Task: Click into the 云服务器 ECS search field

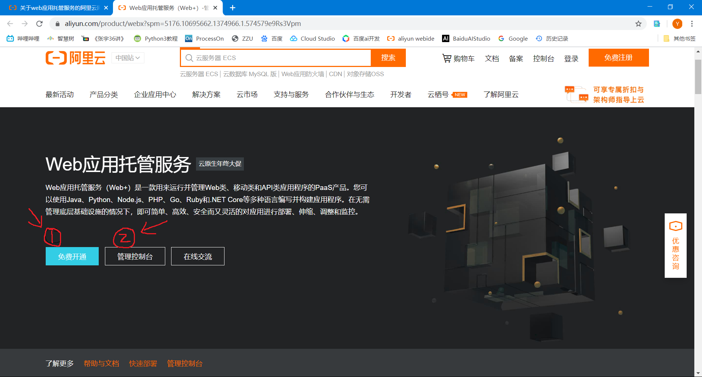Action: click(276, 58)
